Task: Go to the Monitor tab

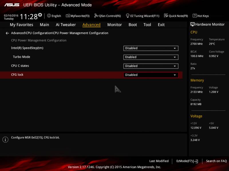Action: click(x=114, y=25)
